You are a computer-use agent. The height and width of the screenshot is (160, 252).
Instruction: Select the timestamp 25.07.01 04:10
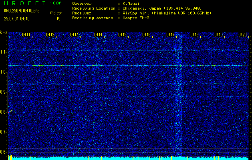click(17, 19)
